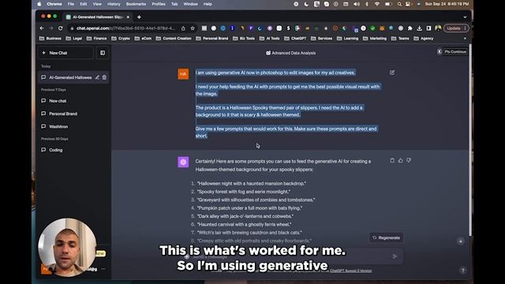Viewport: 505px width, 284px height.
Task: Open the eCom bookmarks folder
Action: 143,39
